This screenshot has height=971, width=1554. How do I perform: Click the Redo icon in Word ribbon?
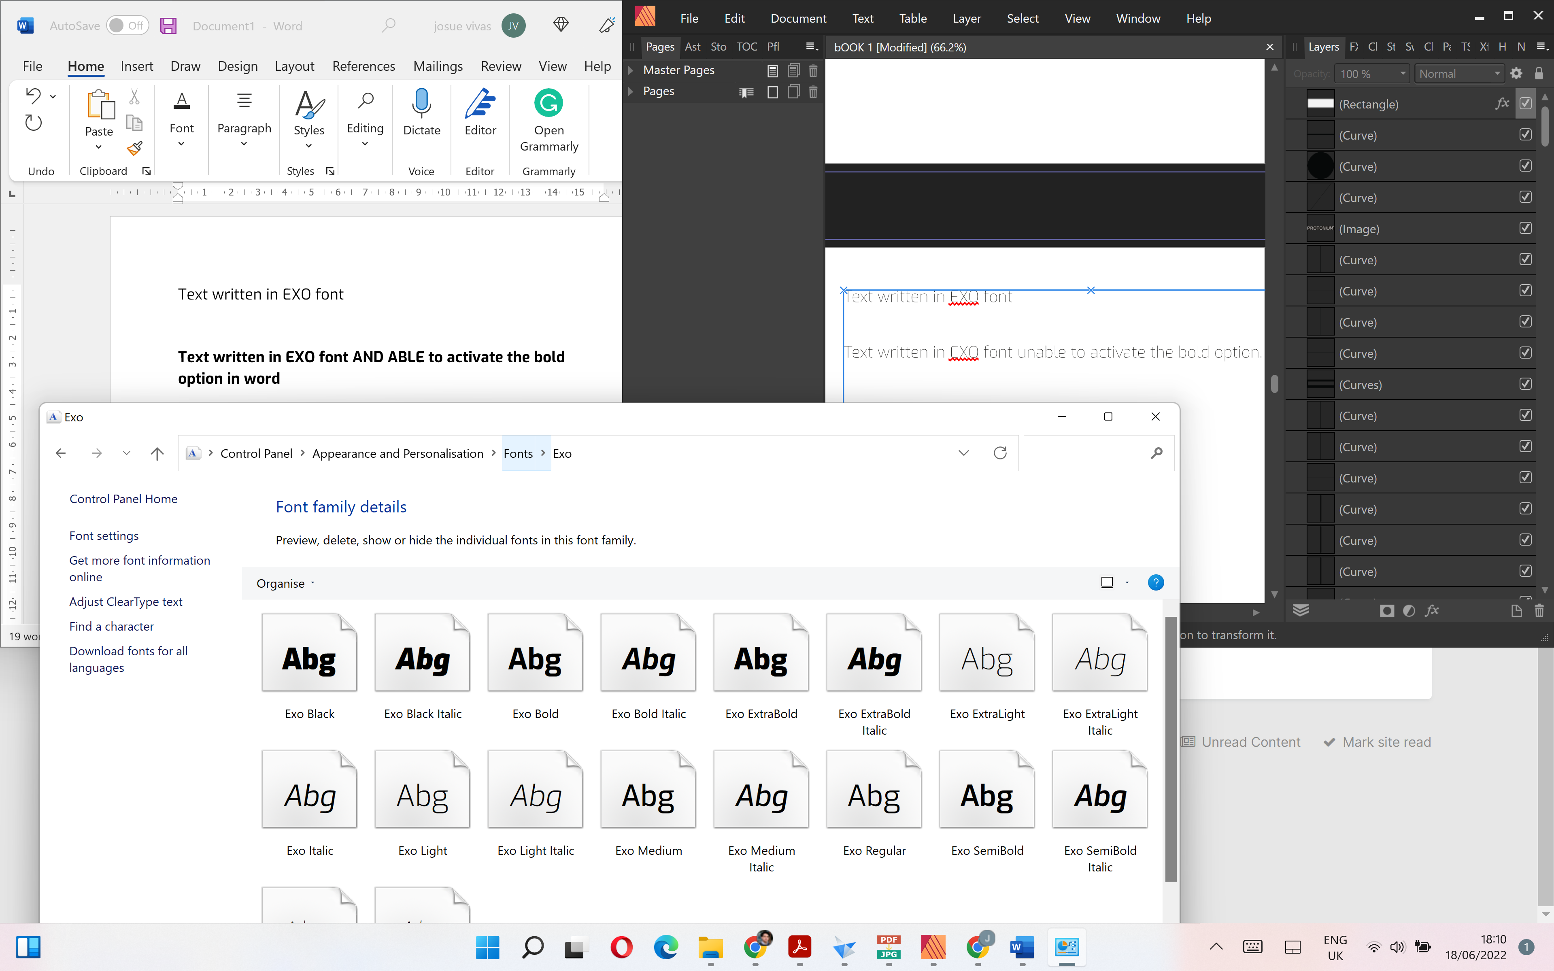pyautogui.click(x=33, y=123)
